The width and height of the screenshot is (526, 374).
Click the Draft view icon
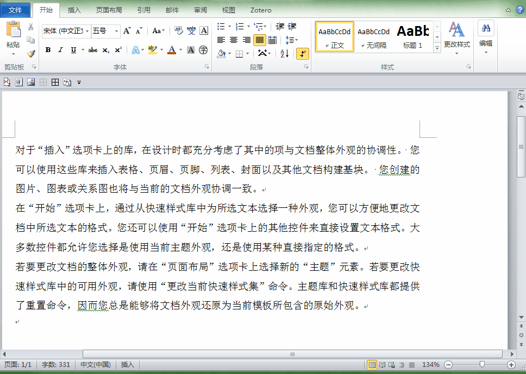pos(412,365)
